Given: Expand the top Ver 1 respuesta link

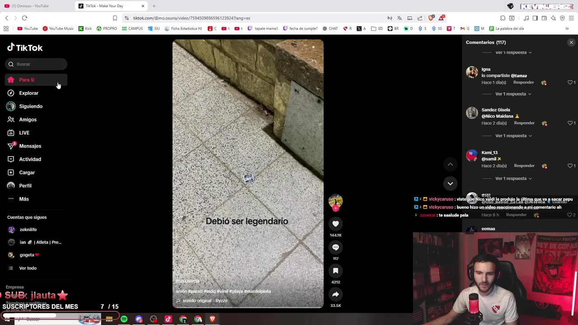Looking at the screenshot, I should (x=513, y=52).
